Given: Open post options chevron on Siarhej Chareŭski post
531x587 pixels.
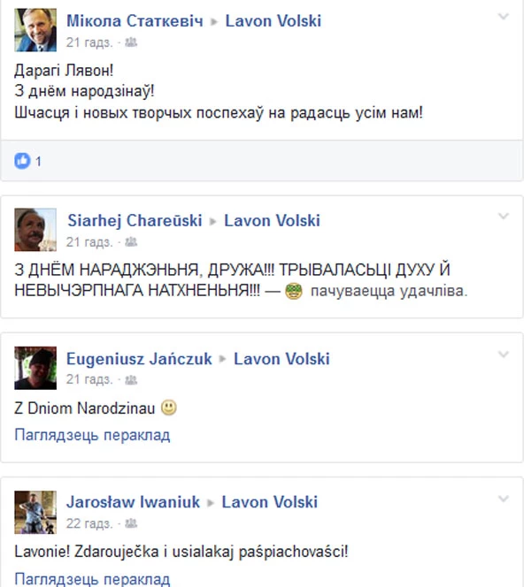Looking at the screenshot, I should (503, 216).
